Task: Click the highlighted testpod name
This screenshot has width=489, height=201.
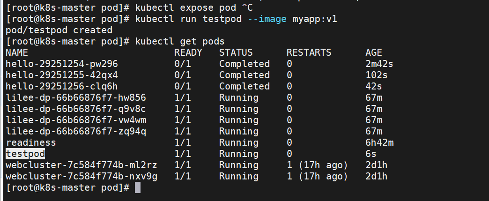Action: 25,154
